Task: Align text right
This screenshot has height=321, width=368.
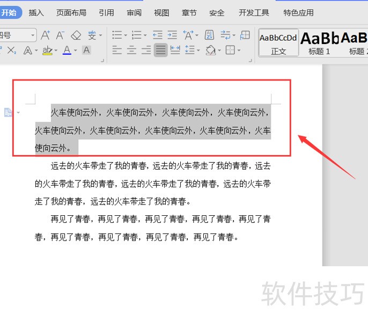Action: click(x=146, y=50)
